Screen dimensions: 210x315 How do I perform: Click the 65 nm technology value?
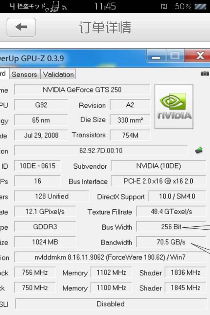[x=41, y=120]
